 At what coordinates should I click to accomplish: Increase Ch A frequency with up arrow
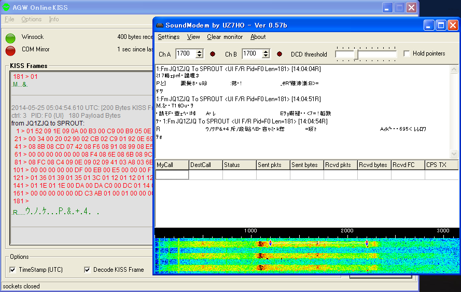[x=199, y=51]
